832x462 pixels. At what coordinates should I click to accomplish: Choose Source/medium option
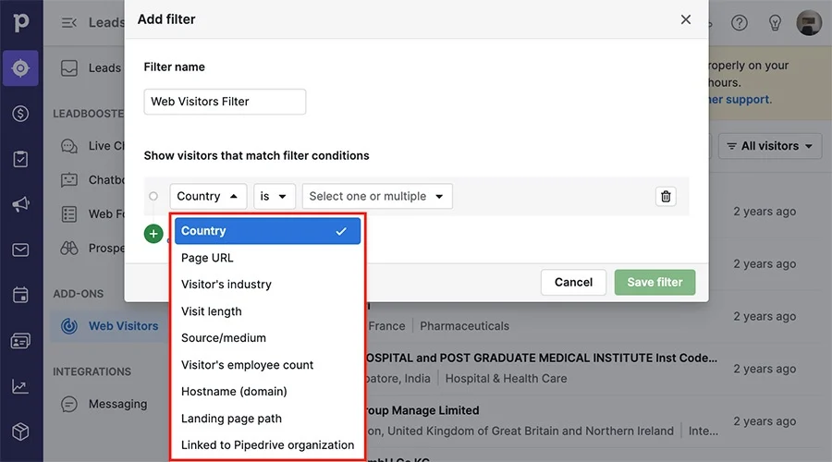point(267,338)
